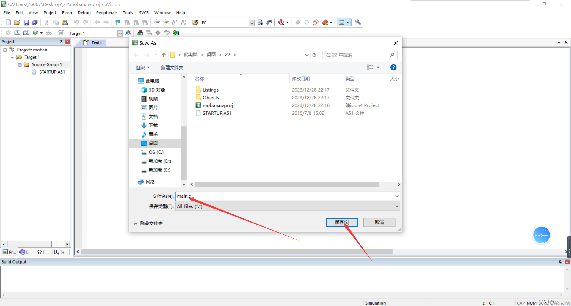Click the 新建文件夹 button
The image size is (571, 306).
[x=172, y=67]
